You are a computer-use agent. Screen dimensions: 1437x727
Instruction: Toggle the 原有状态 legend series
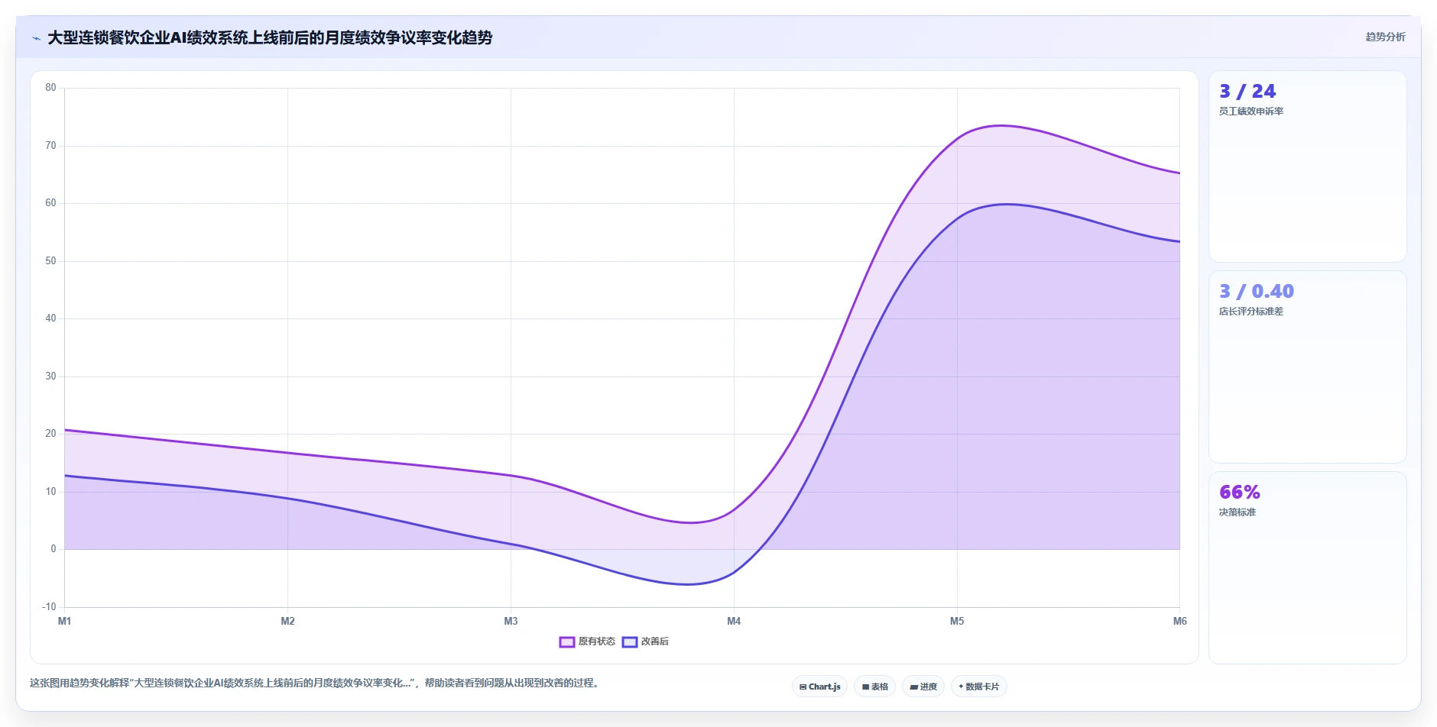[x=587, y=641]
